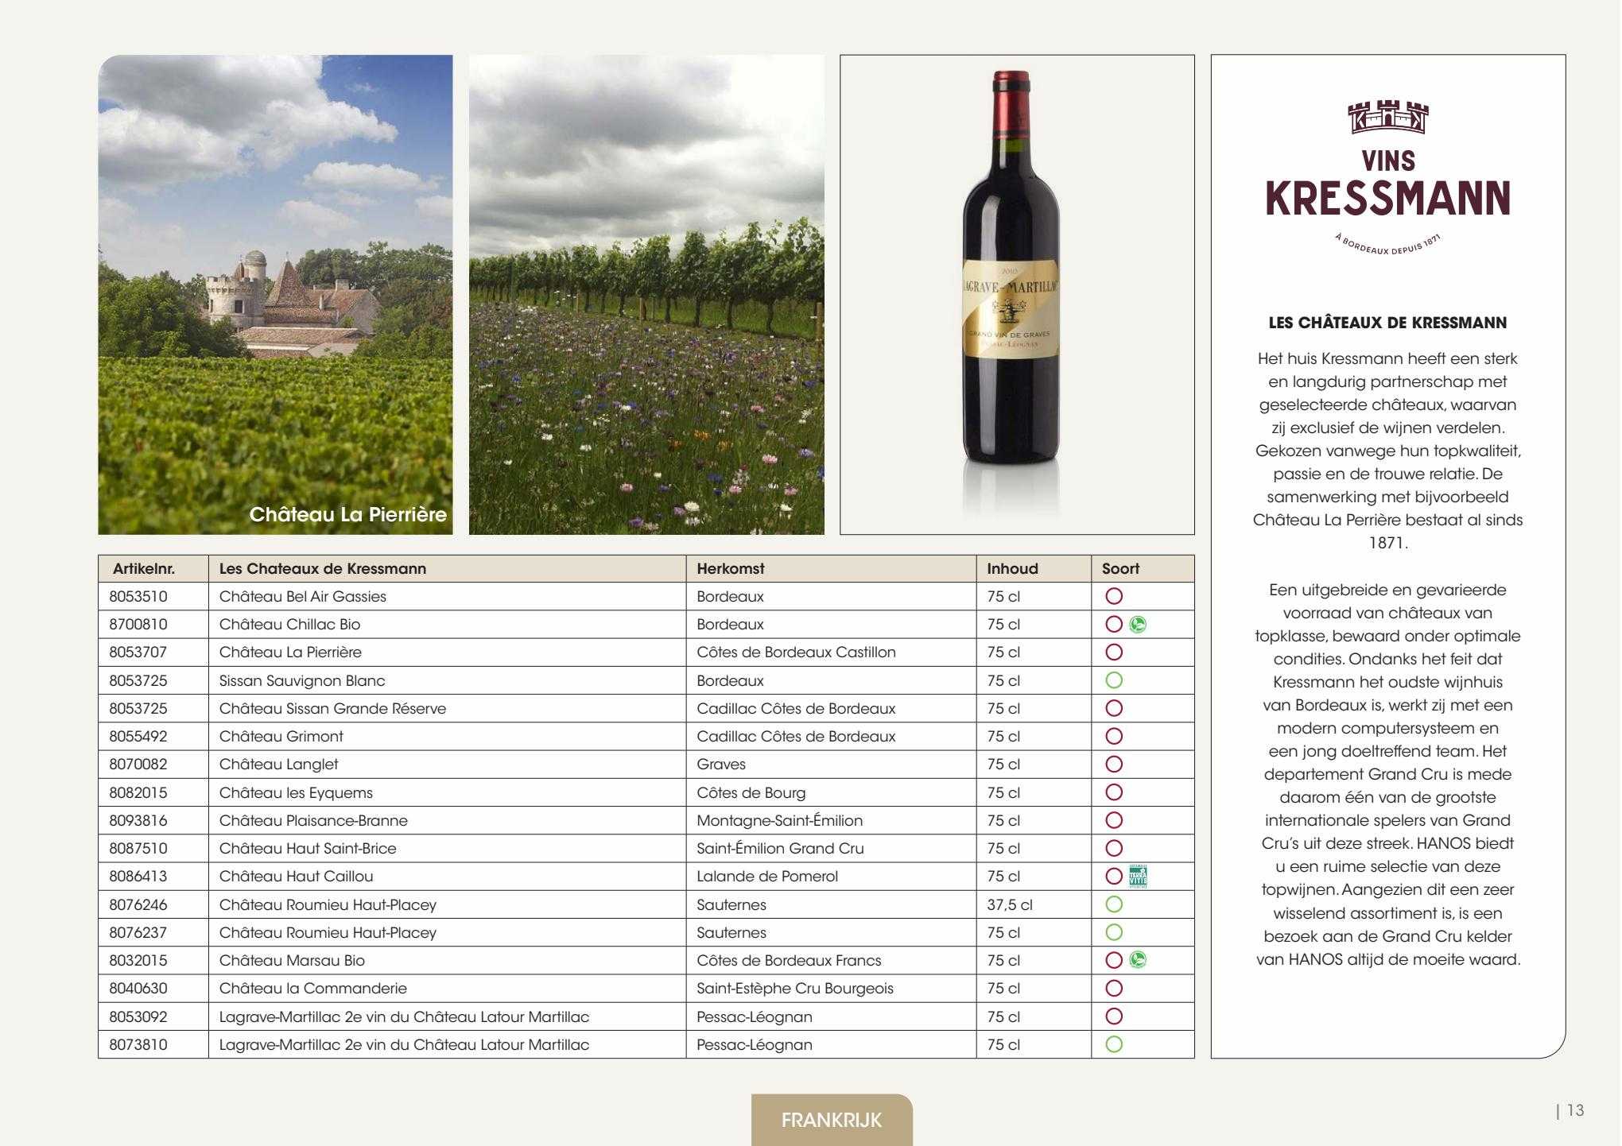The height and width of the screenshot is (1146, 1622).
Task: Click the red circle for Château Haut Saint-Brice
Action: coord(1114,848)
